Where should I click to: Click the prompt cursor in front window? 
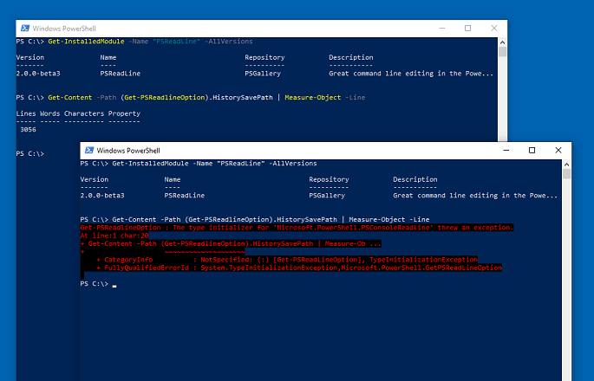[114, 286]
